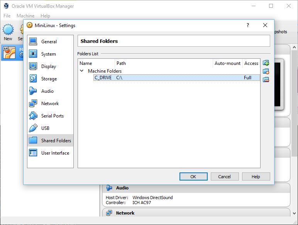This screenshot has width=298, height=225.
Task: Click the edit selected shared folder icon
Action: [x=266, y=71]
